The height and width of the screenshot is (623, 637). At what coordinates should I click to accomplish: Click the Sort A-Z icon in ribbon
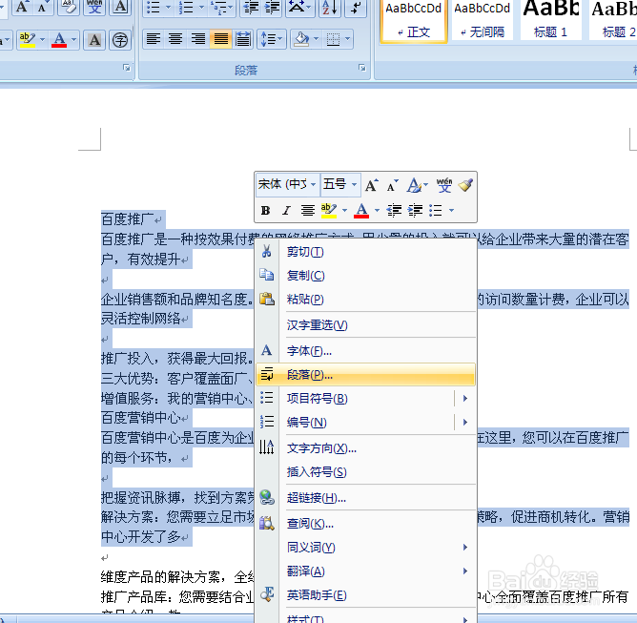tap(330, 8)
